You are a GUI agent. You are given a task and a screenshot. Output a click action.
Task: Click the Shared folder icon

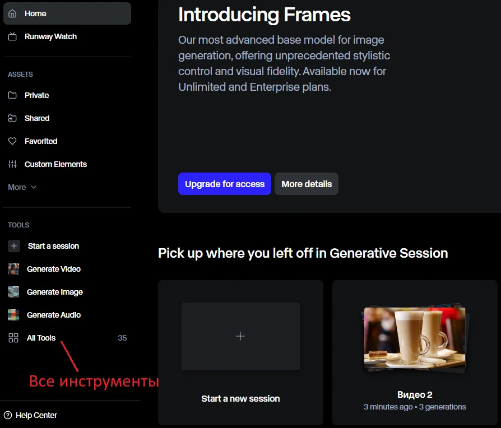pos(13,118)
